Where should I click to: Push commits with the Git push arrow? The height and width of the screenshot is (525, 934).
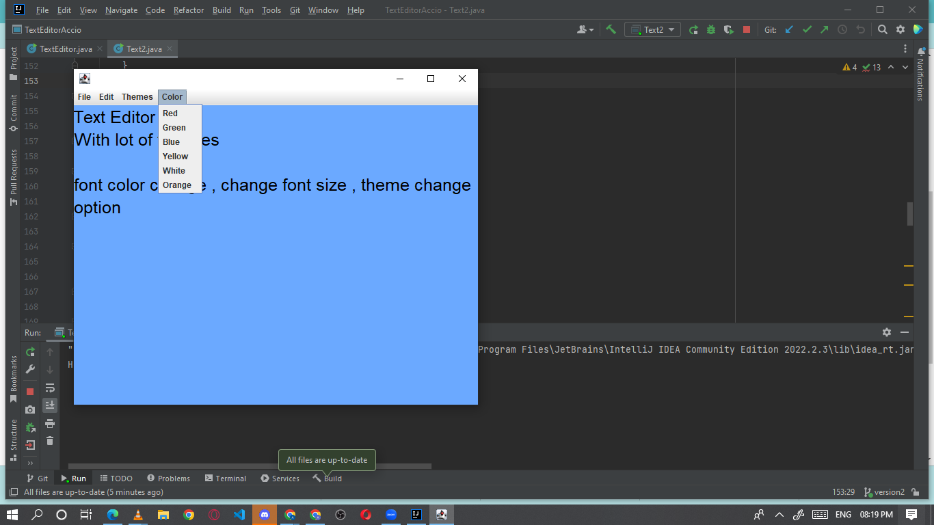tap(824, 29)
